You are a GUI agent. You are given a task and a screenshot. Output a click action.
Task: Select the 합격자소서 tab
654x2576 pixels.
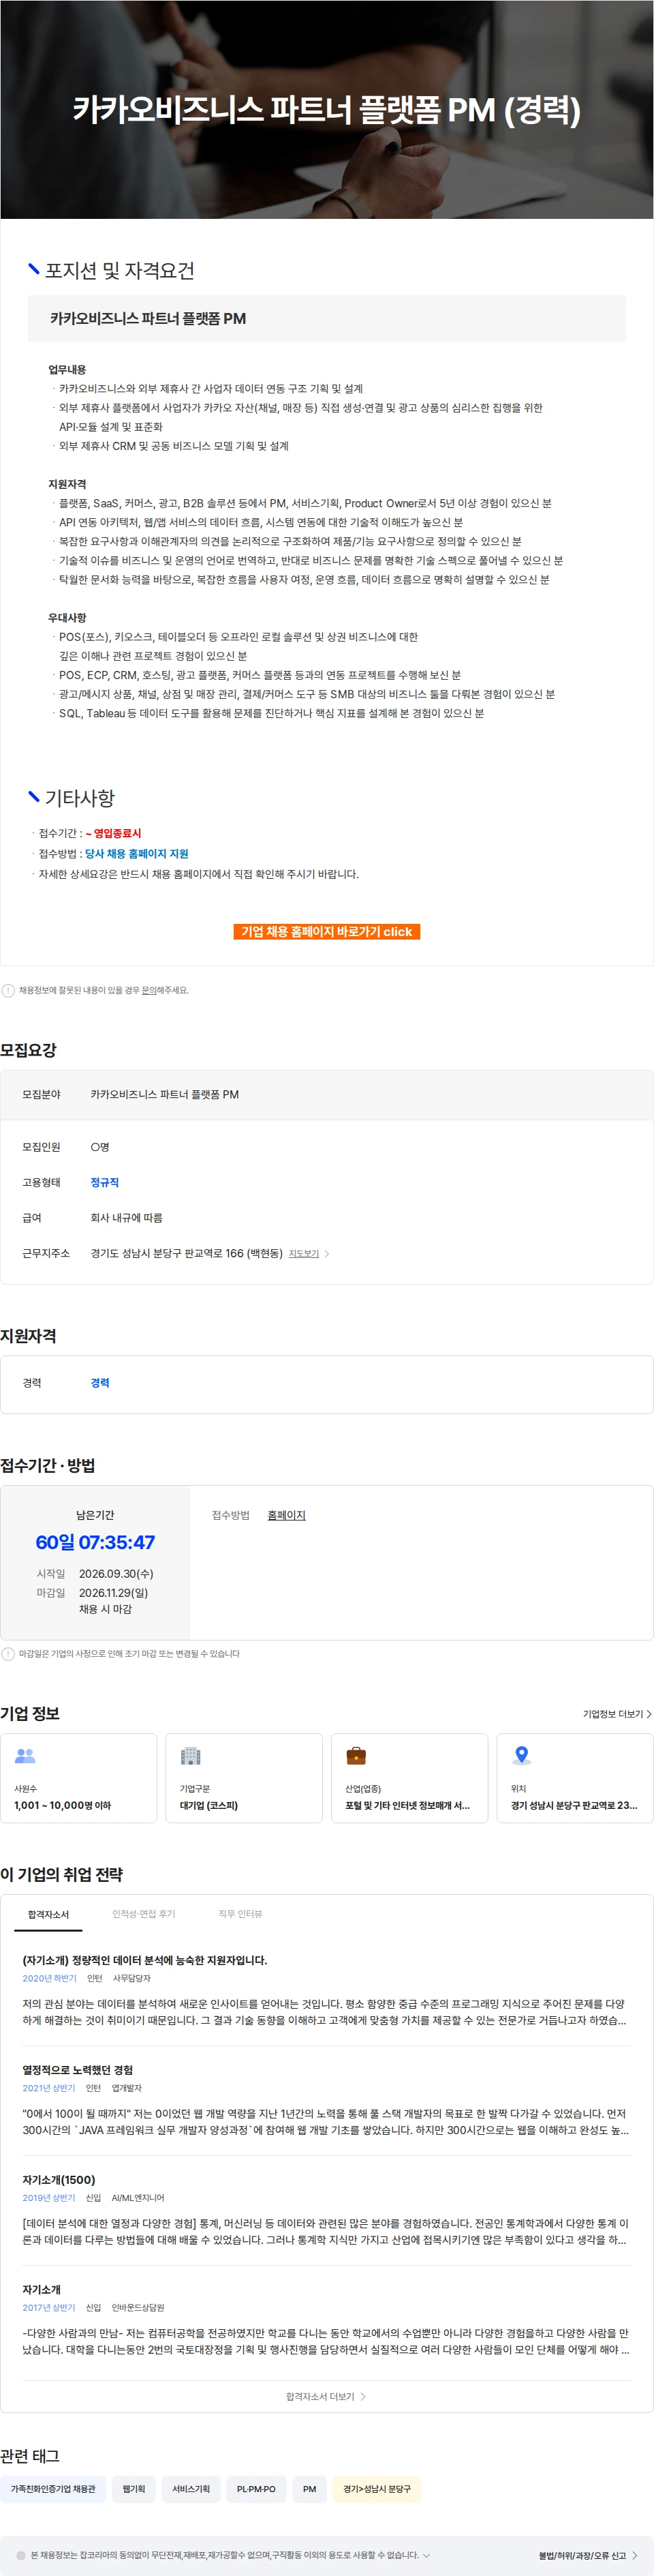pyautogui.click(x=48, y=1914)
